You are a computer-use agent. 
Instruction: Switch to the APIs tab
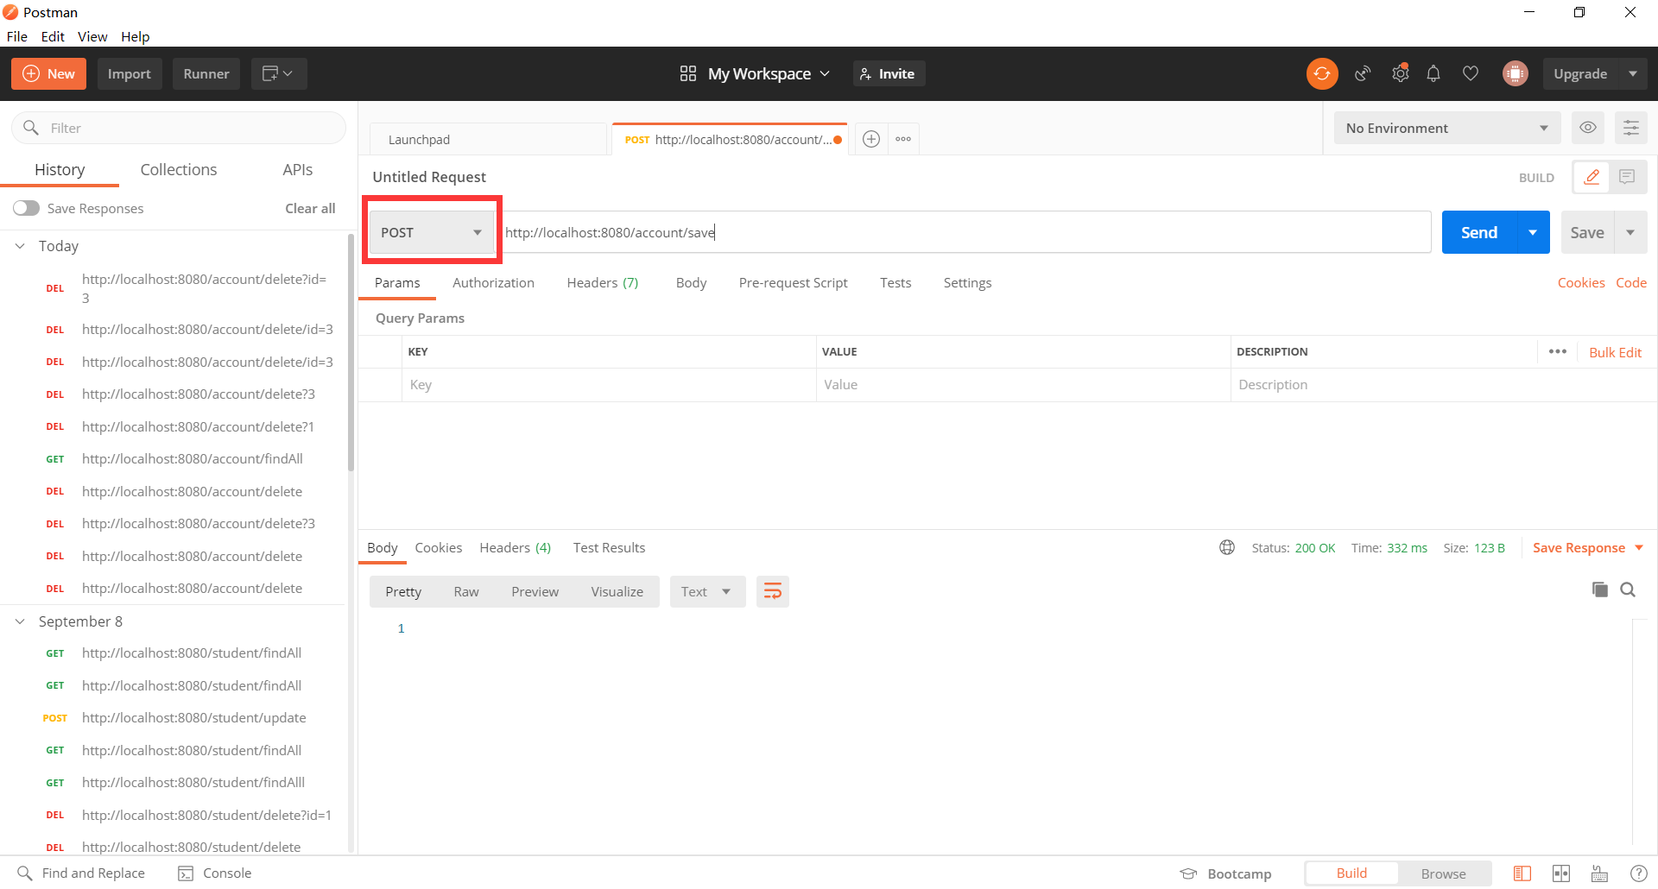298,169
